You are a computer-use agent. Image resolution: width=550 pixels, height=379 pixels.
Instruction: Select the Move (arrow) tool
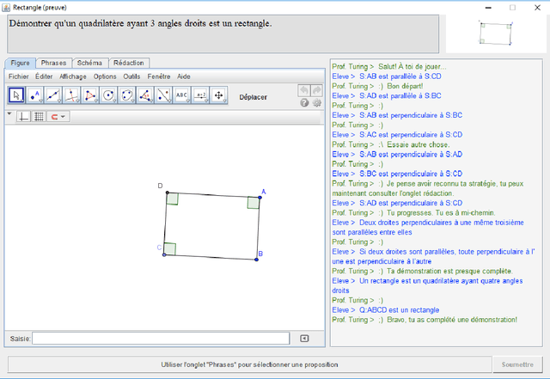click(x=16, y=95)
